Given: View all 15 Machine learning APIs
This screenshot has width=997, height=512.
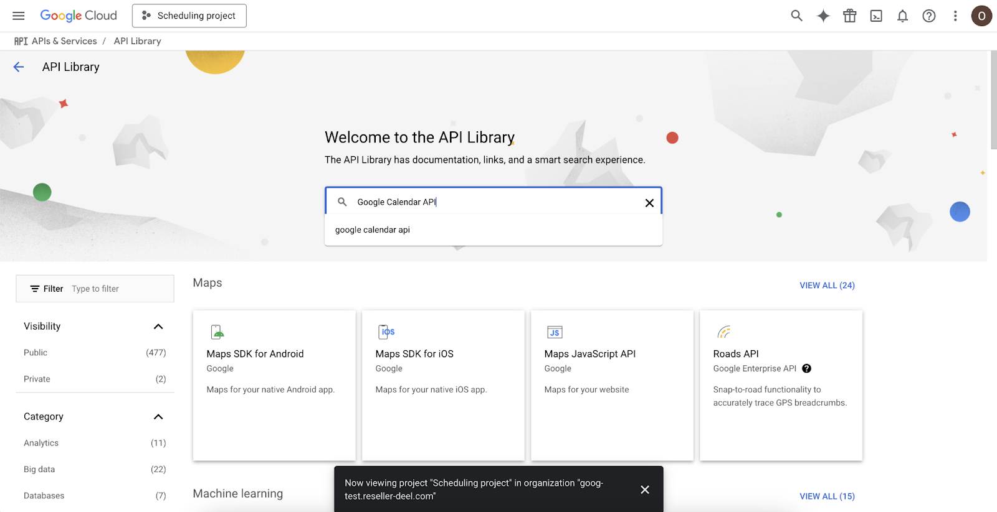Looking at the screenshot, I should point(827,496).
